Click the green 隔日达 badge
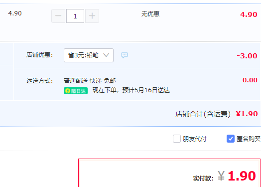Screen dimensions: 261x187 coord(76,91)
